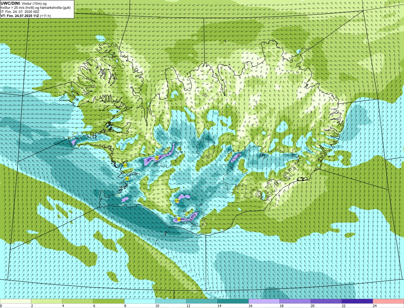Click the yellow gust label 26

click(x=127, y=179)
